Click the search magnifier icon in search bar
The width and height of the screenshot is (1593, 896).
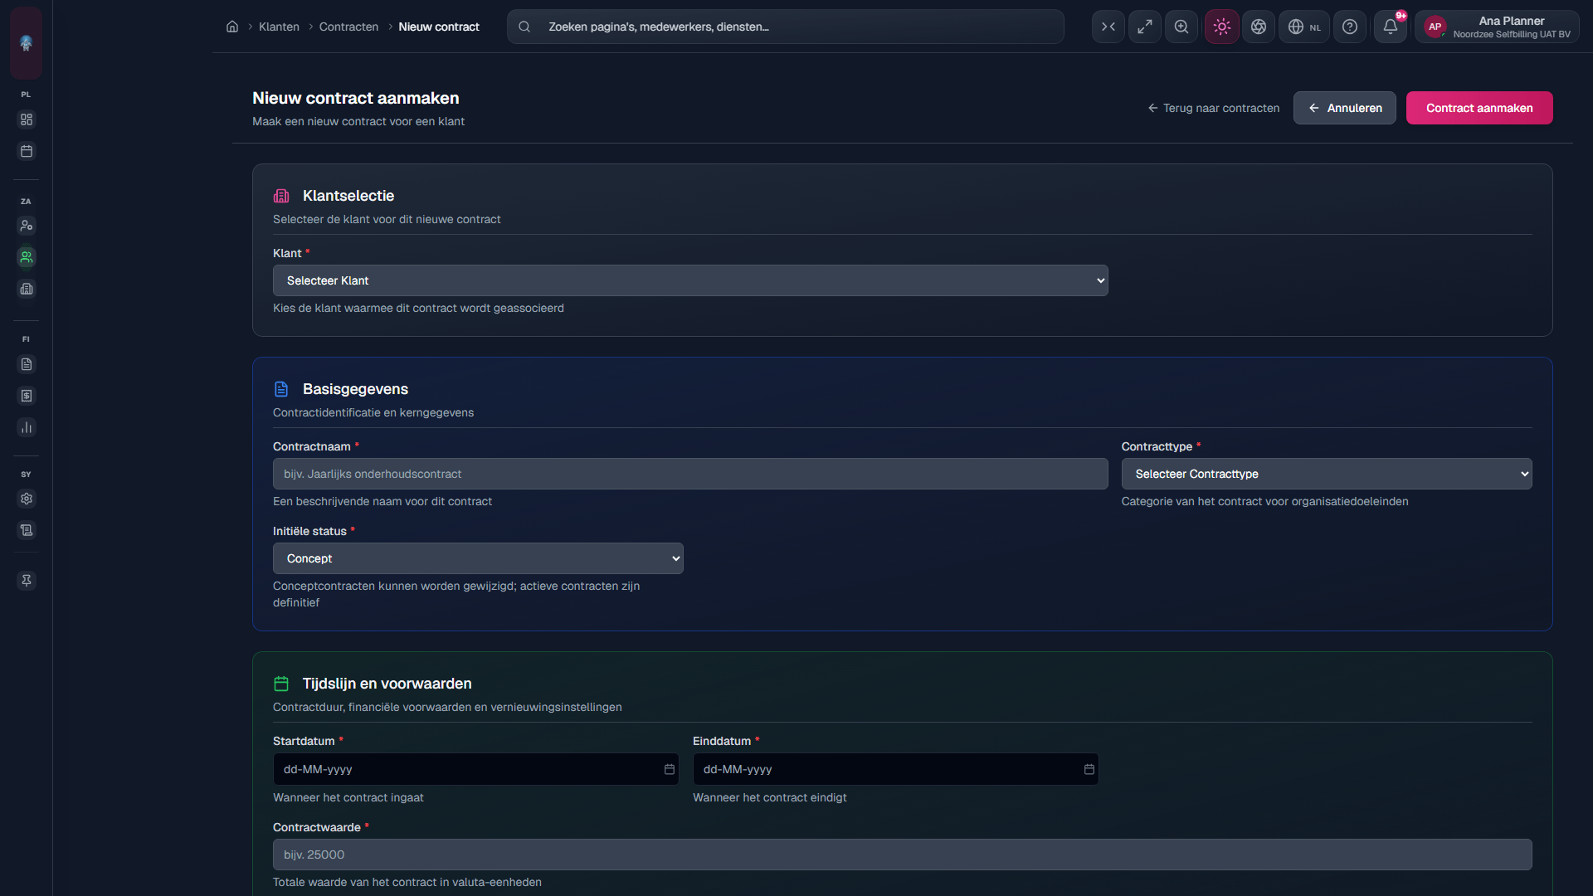click(524, 27)
